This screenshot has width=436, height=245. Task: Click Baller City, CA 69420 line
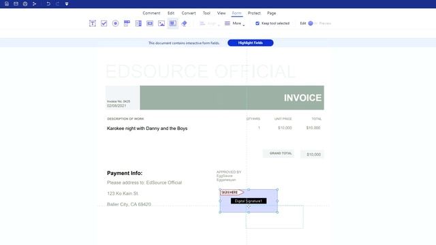[129, 204]
